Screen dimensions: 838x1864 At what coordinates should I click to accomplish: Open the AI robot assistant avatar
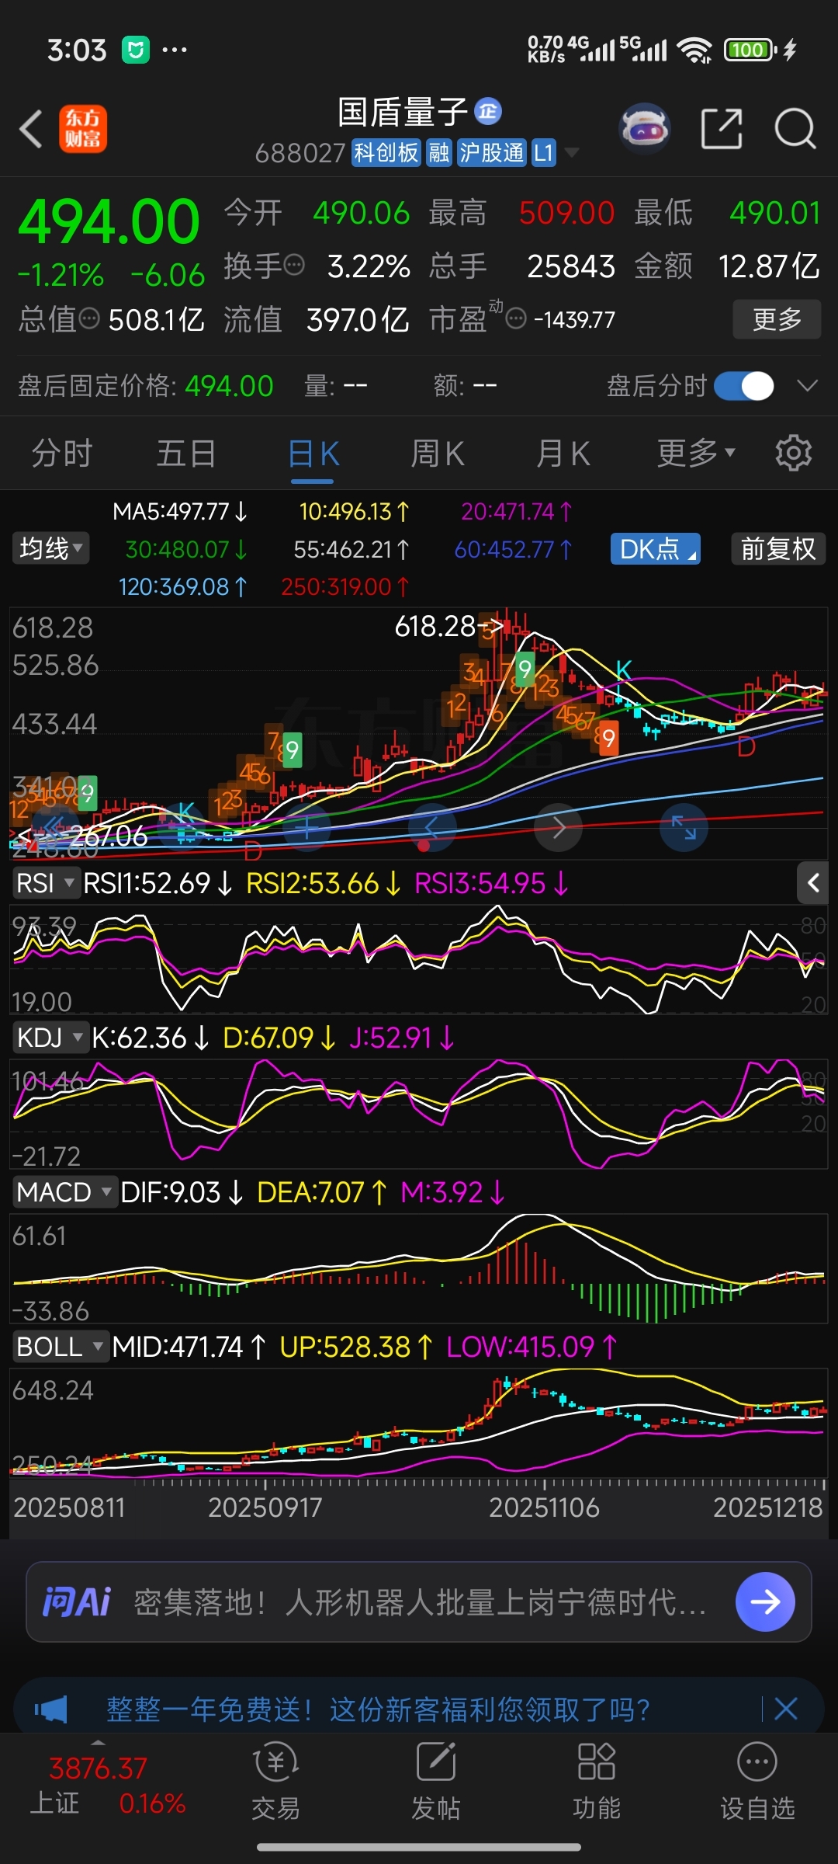click(645, 128)
